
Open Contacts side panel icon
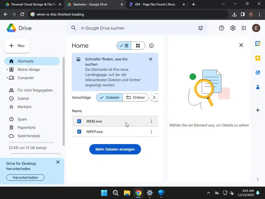[257, 87]
